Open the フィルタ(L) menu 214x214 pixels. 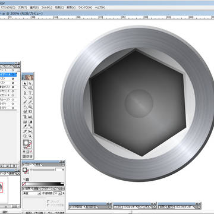point(46,8)
